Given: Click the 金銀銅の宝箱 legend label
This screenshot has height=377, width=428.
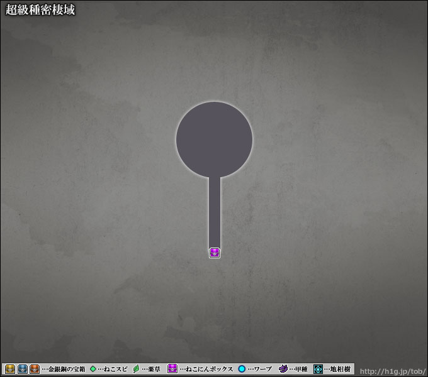Looking at the screenshot, I should pyautogui.click(x=65, y=369).
